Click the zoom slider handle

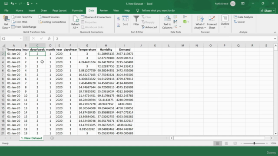point(254,143)
